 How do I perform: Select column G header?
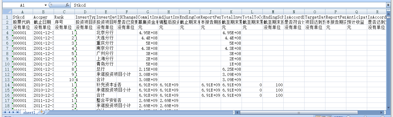click(x=148, y=12)
